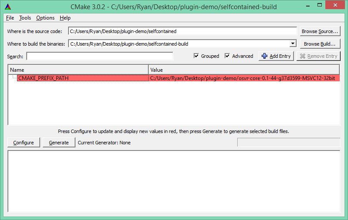Select the CMAKE_PREFIX_PATH entry

[x=82, y=78]
